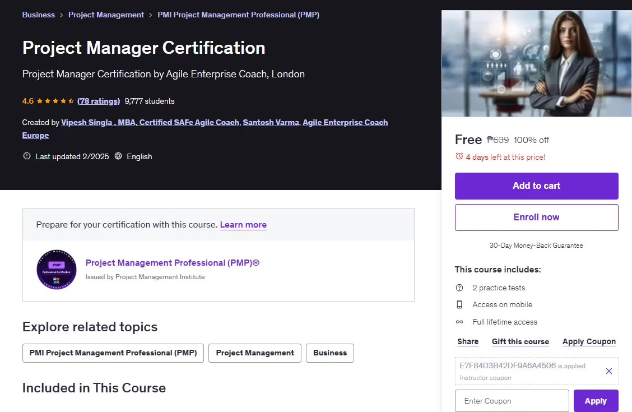Click Gift this course
This screenshot has width=632, height=412.
click(521, 341)
